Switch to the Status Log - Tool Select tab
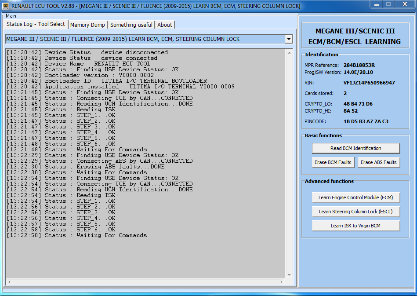417x296 pixels. [x=36, y=24]
